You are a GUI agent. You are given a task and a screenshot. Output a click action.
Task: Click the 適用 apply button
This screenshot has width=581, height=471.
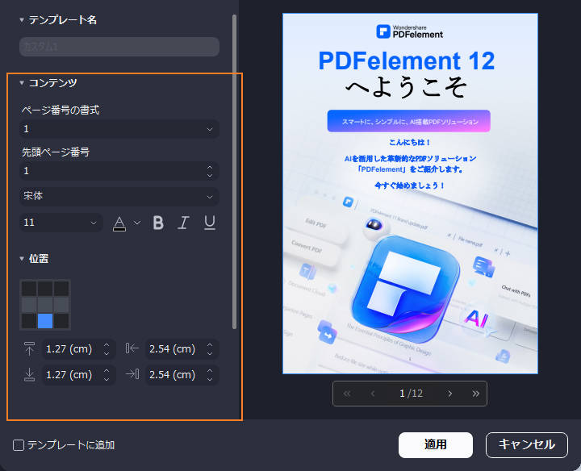click(436, 444)
